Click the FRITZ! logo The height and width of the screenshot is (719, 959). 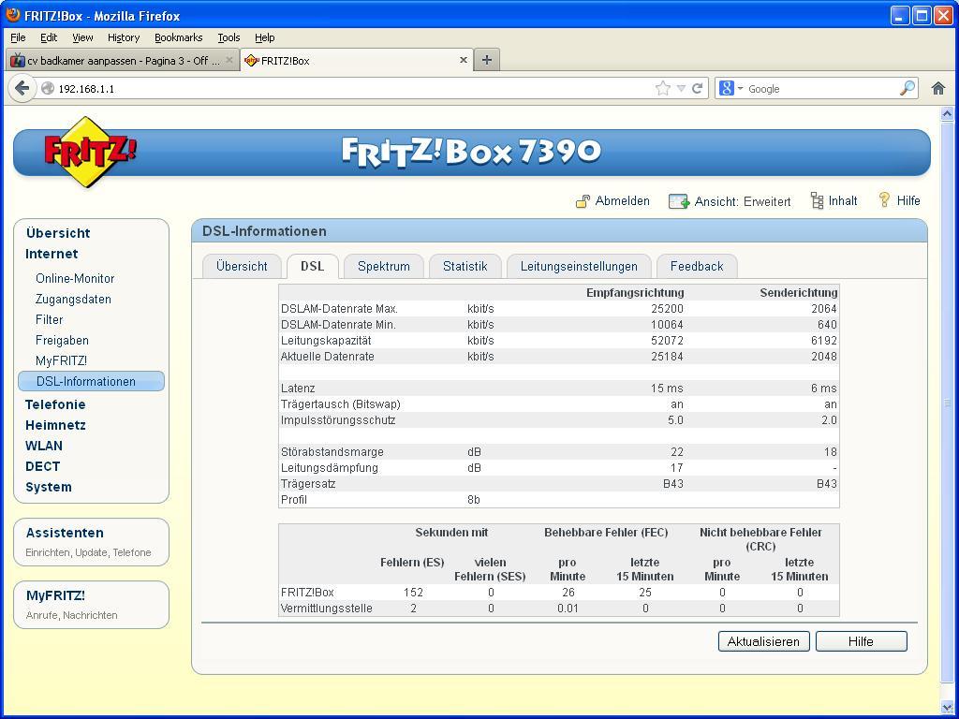90,152
